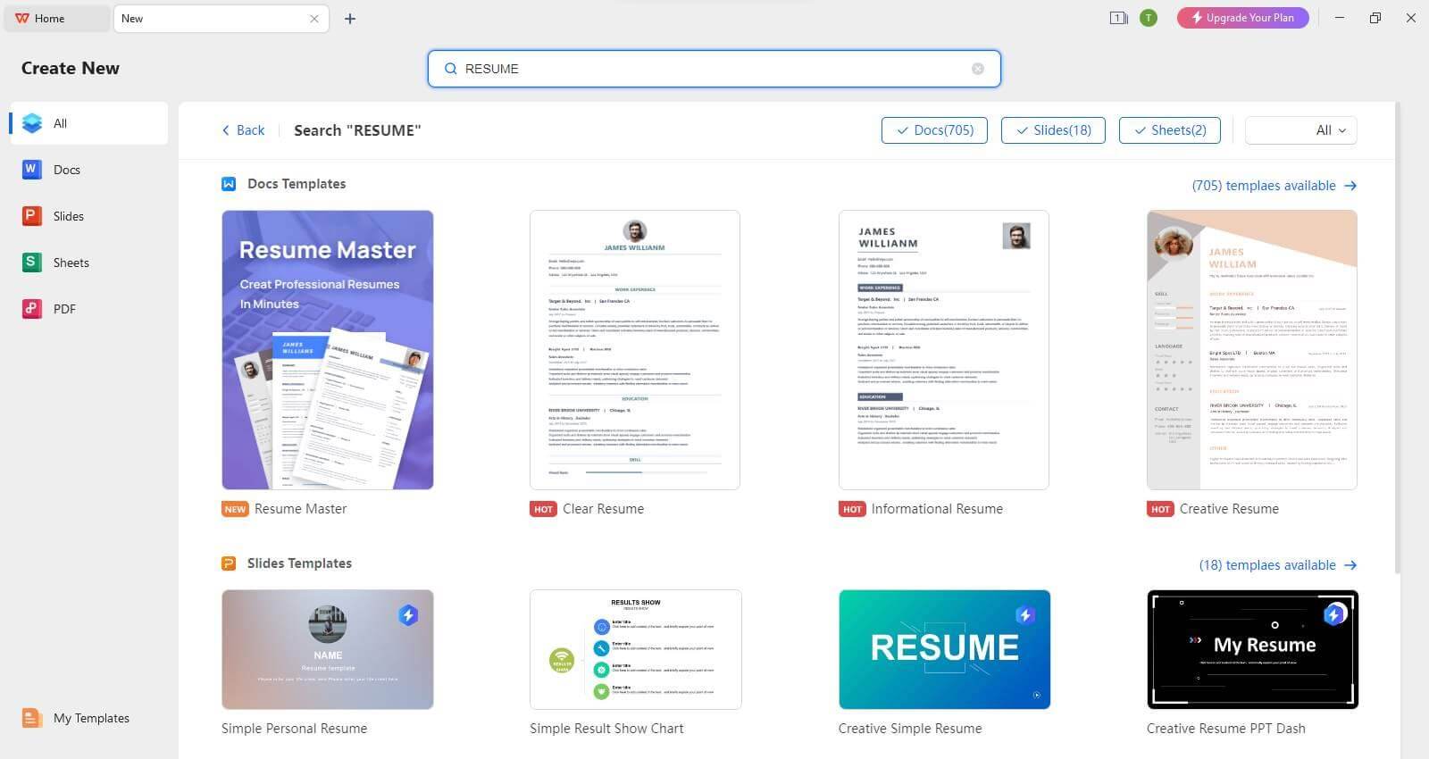Click the Resume Master title text
Viewport: 1429px width, 759px height.
(300, 509)
